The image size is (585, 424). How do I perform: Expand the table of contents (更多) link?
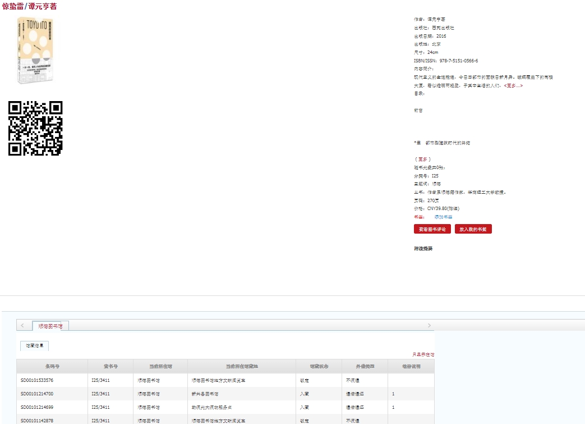click(423, 159)
